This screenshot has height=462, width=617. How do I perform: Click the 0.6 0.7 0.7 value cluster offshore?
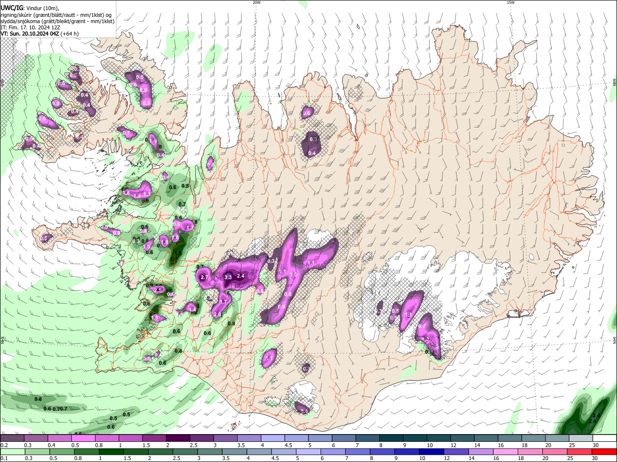click(x=55, y=409)
